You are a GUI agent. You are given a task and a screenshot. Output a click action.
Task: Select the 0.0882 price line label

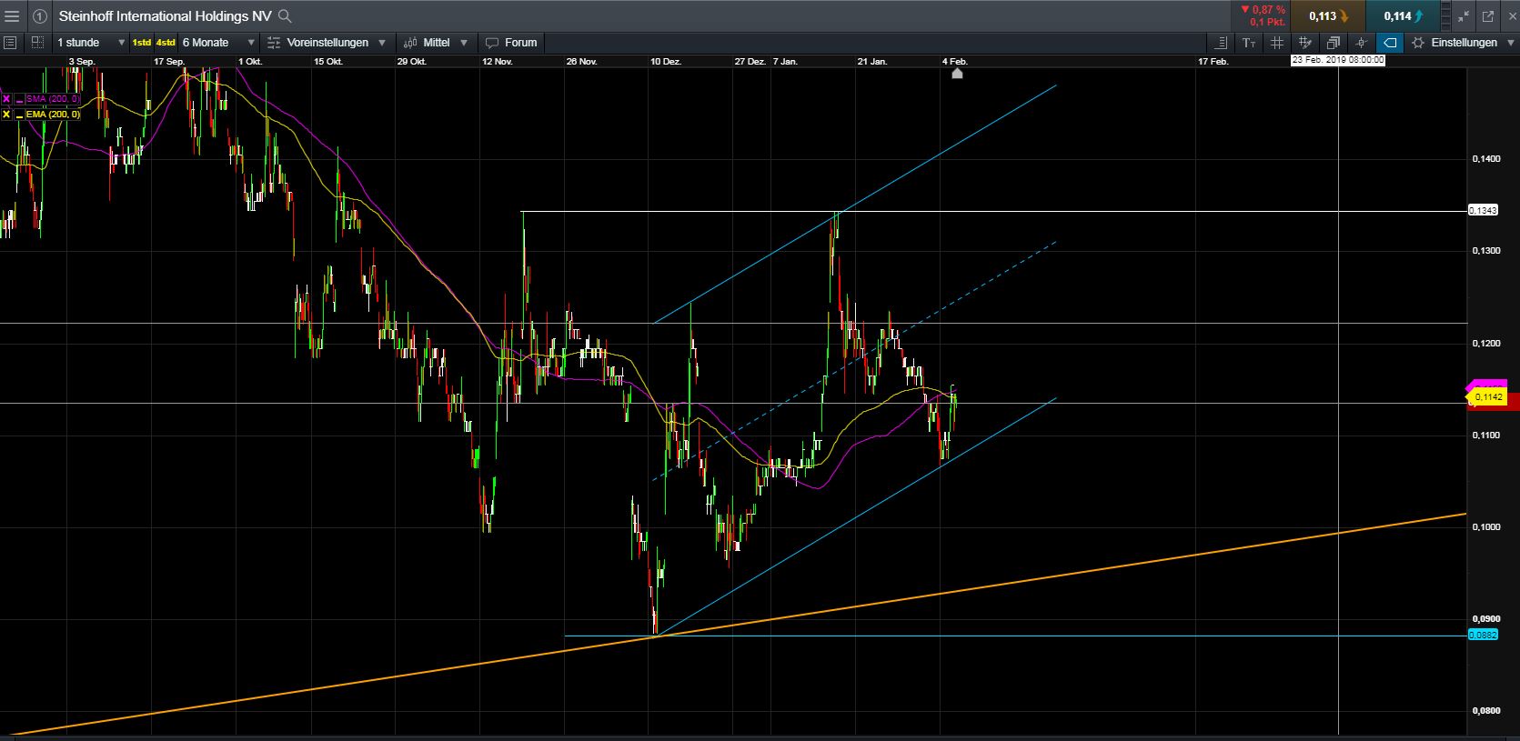(x=1483, y=635)
